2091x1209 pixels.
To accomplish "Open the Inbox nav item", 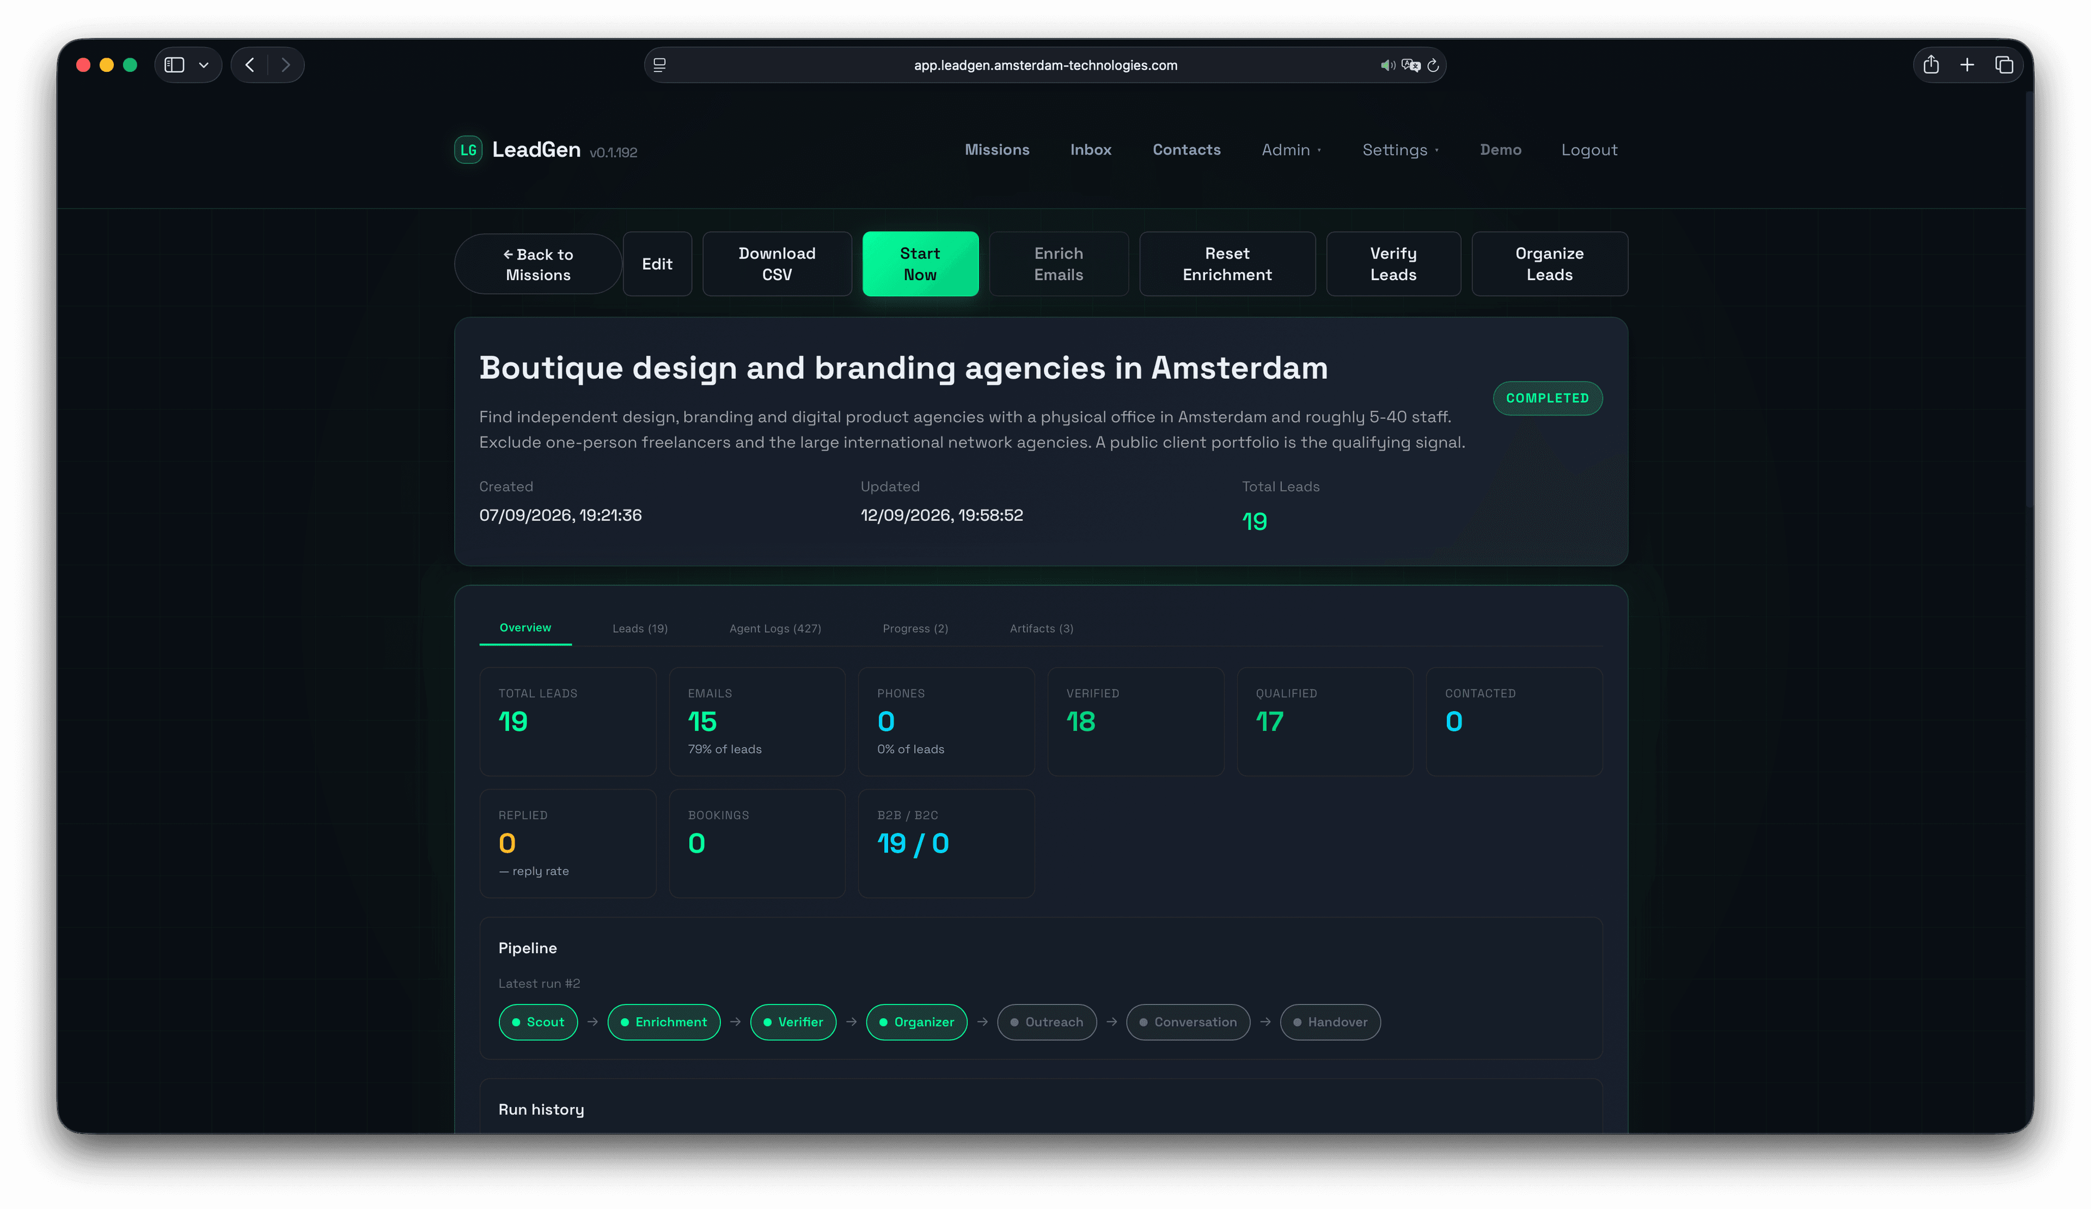I will tap(1090, 149).
